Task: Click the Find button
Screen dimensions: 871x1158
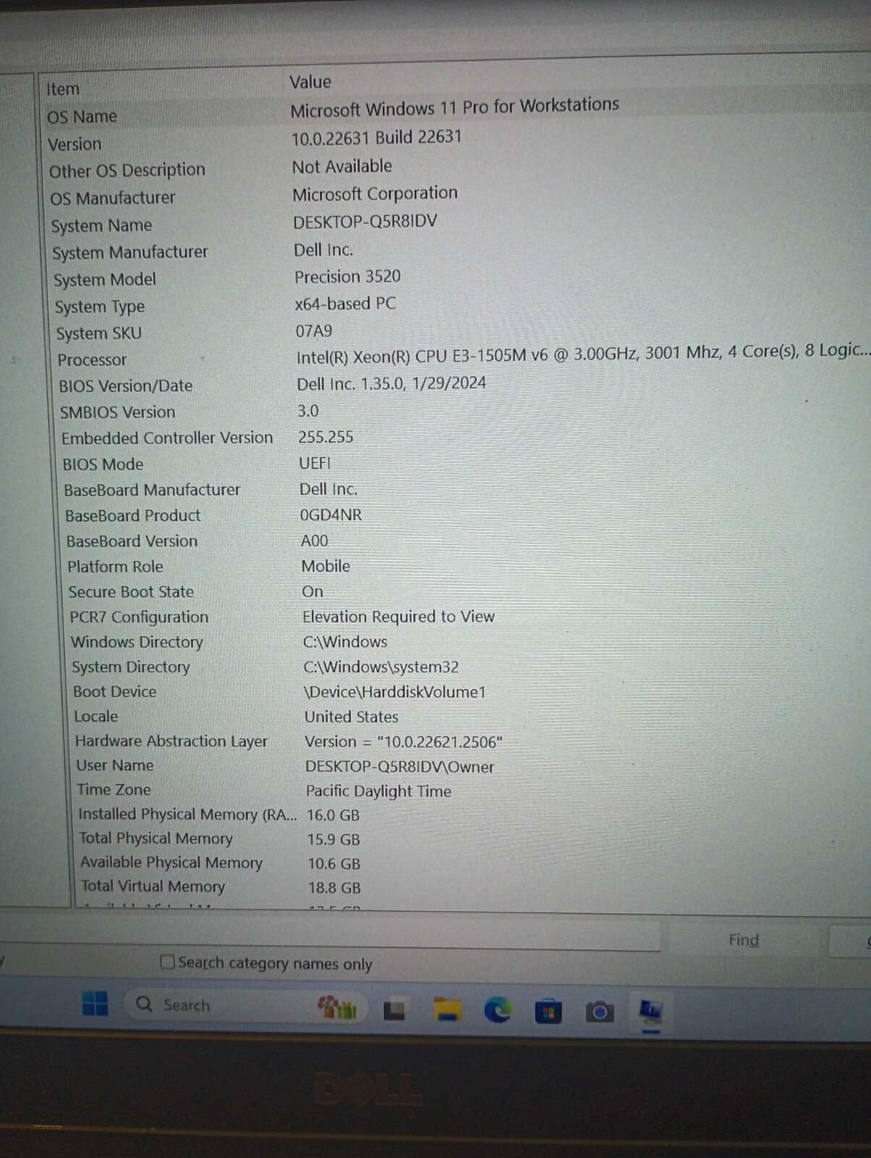Action: pos(744,940)
